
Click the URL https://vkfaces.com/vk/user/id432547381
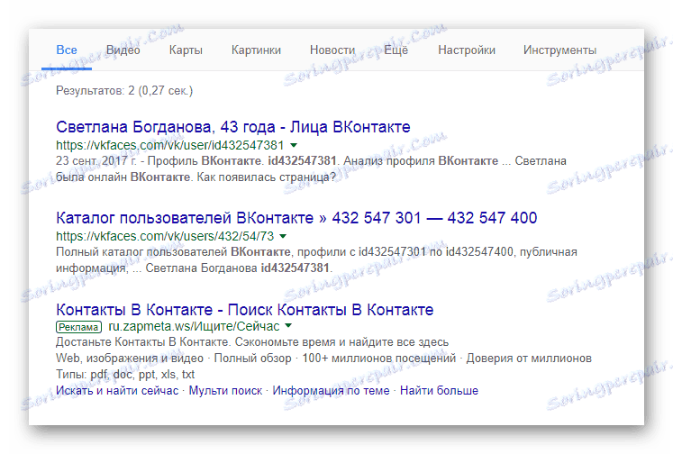(170, 145)
